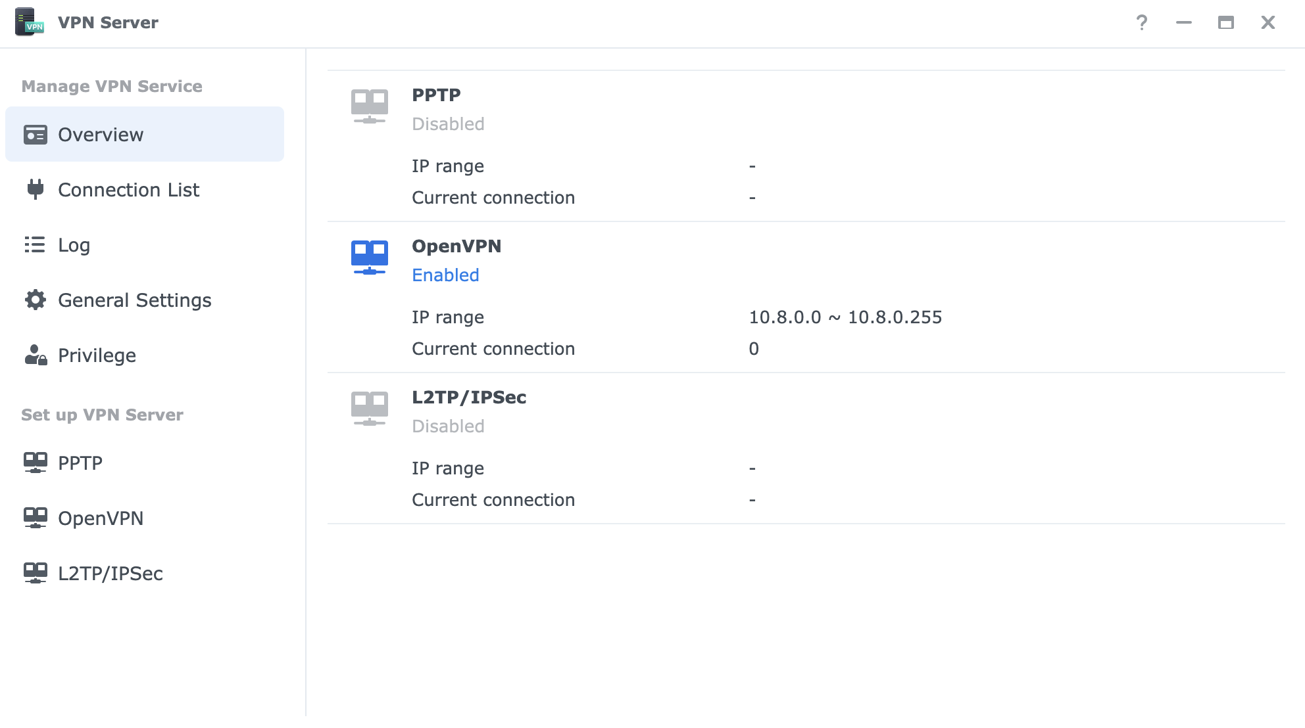Screen dimensions: 1305x728
Task: Open the Log list icon
Action: tap(35, 244)
